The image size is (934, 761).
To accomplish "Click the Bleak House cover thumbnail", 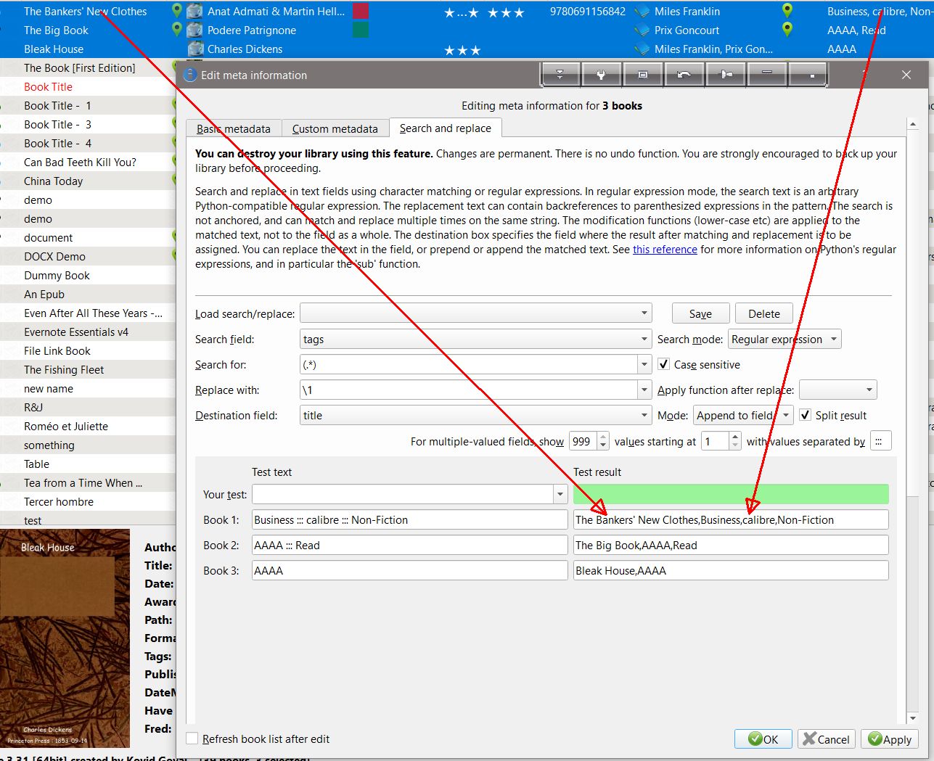I will tap(65, 638).
